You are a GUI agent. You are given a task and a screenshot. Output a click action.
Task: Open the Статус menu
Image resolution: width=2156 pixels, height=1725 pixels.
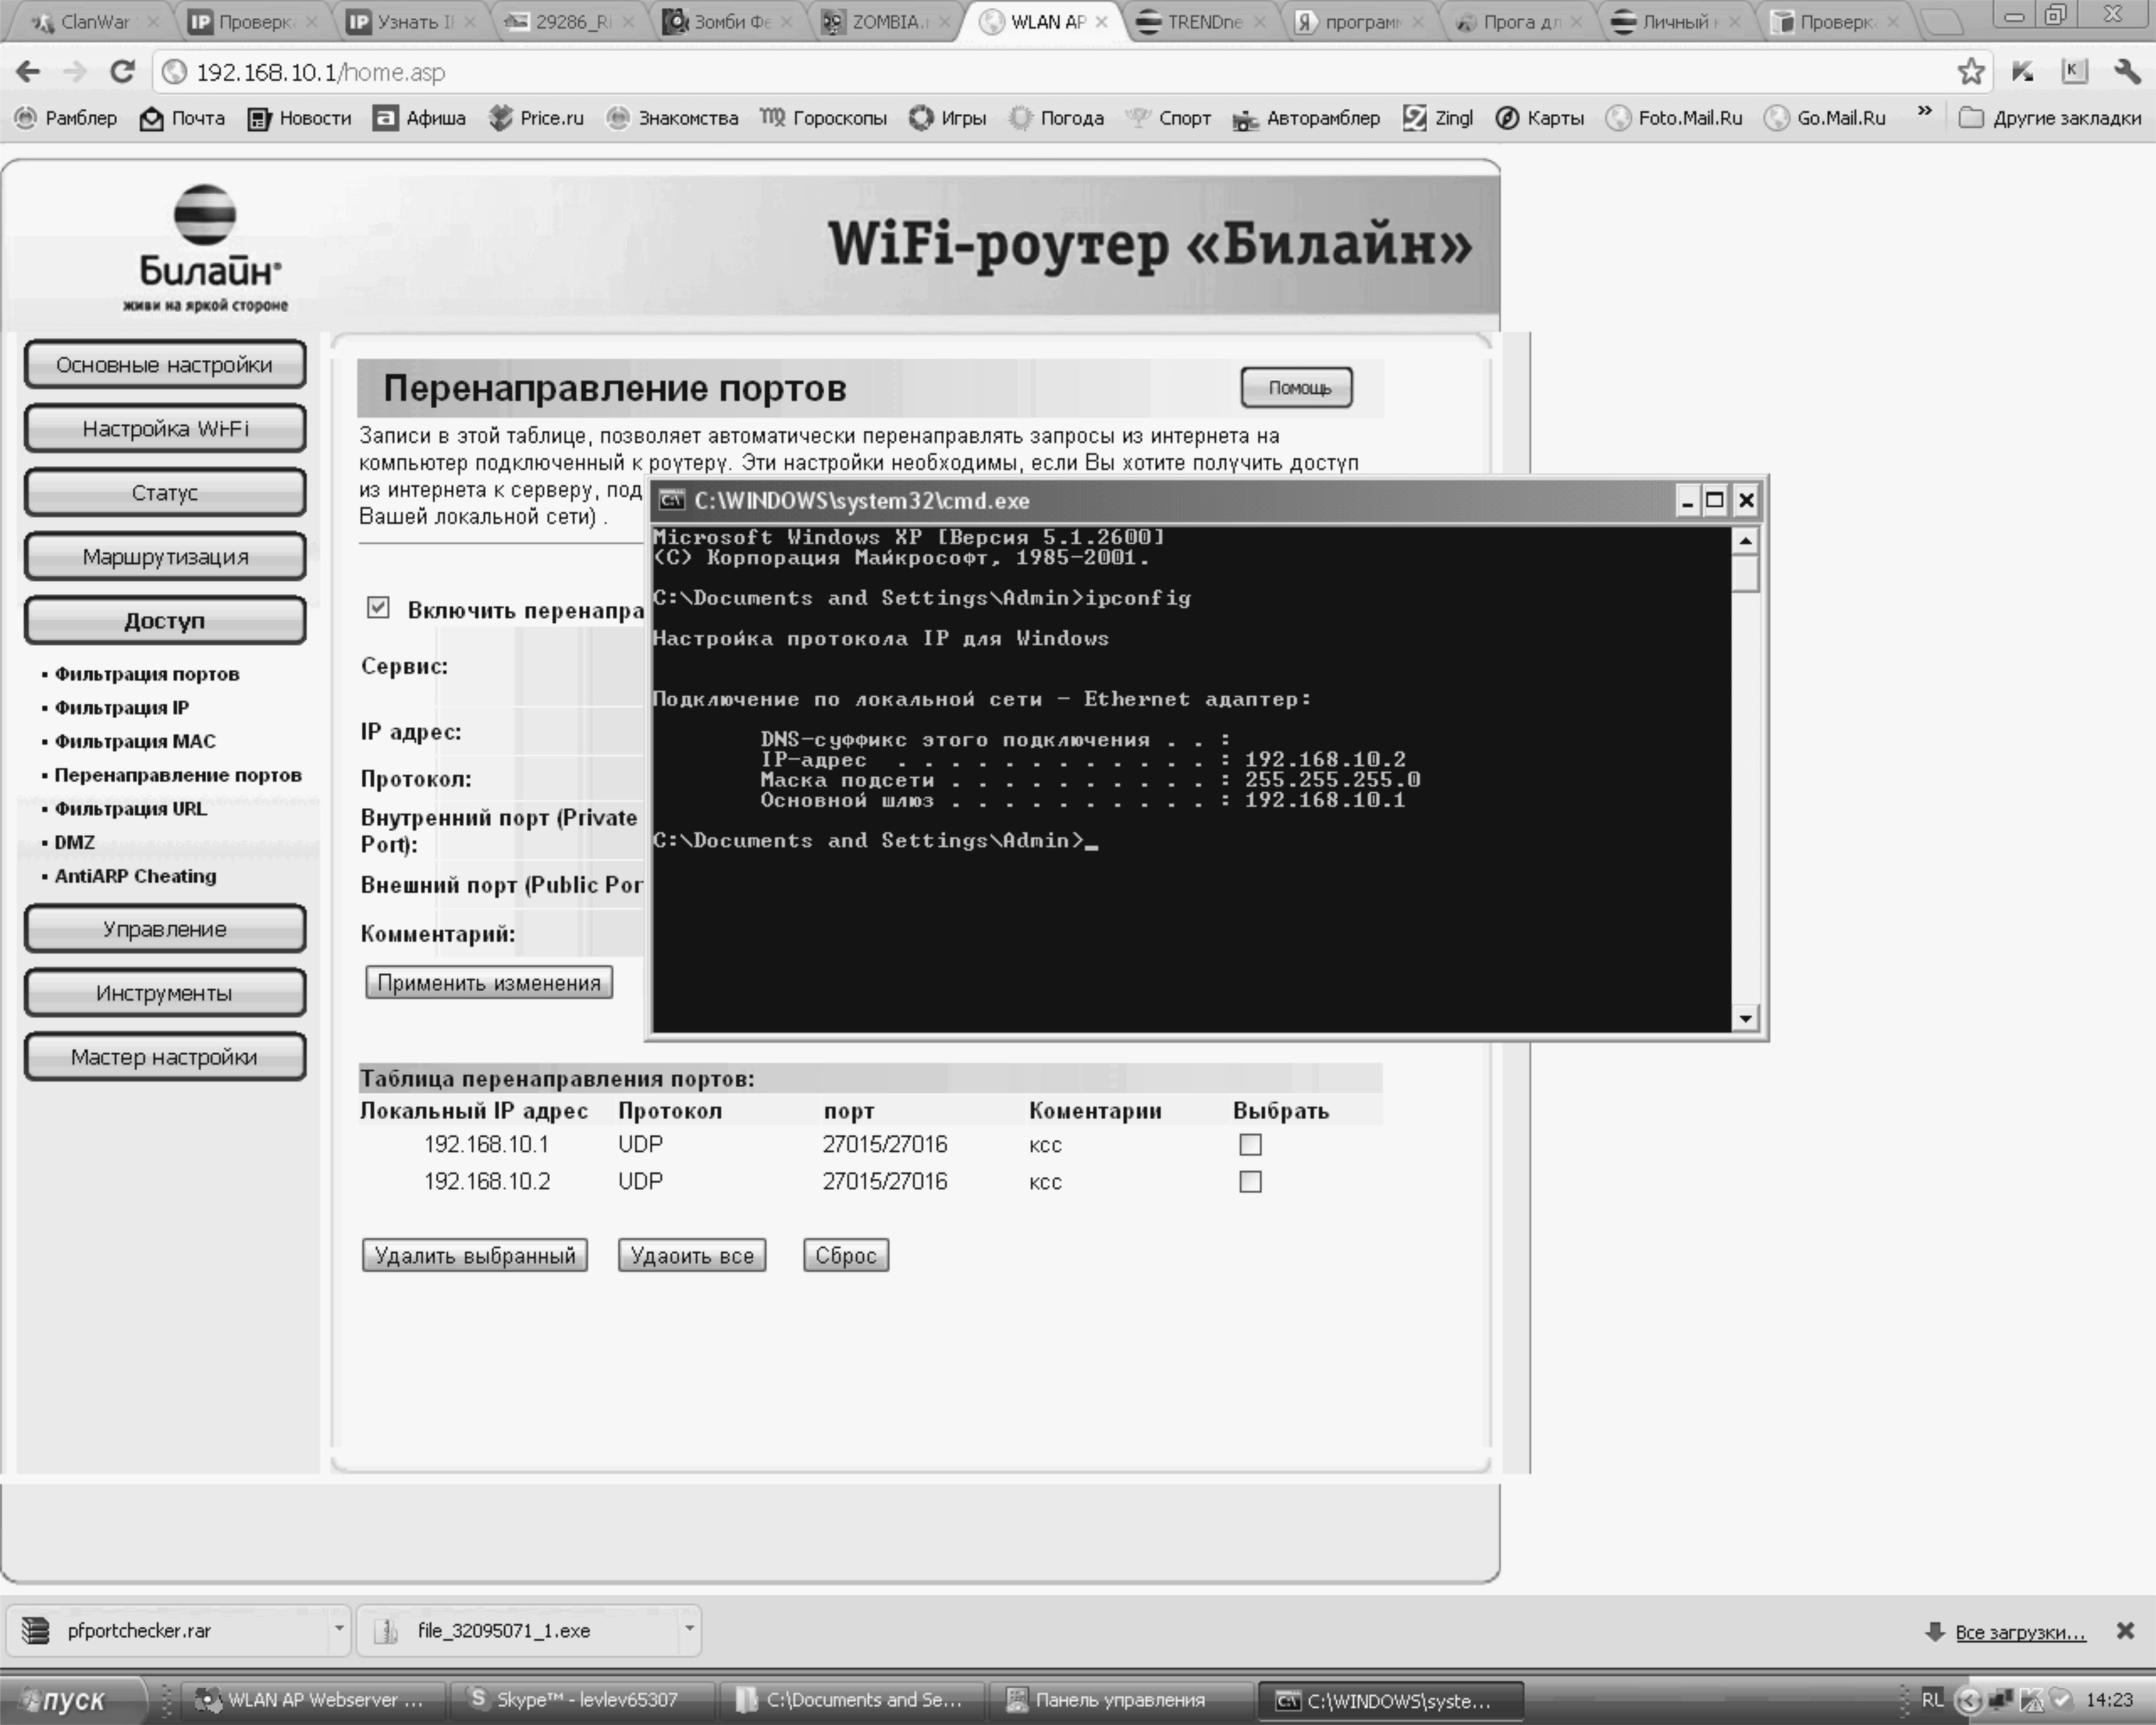coord(165,493)
